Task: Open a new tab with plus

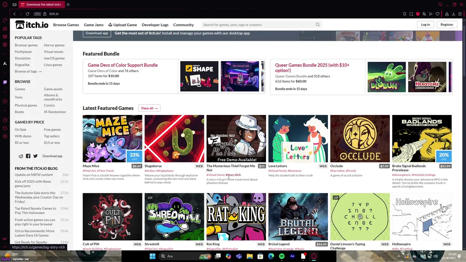Action: (68, 4)
